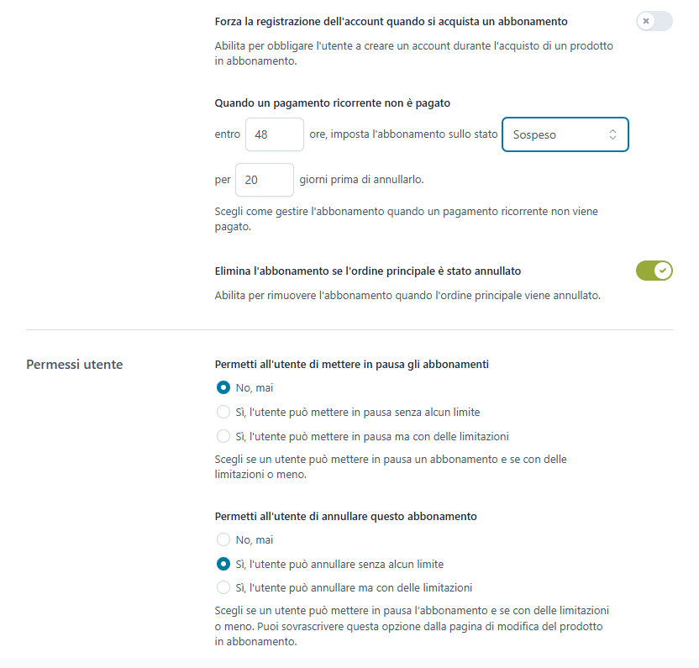This screenshot has height=668, width=699.
Task: Click into the 48 hours input field
Action: 274,134
